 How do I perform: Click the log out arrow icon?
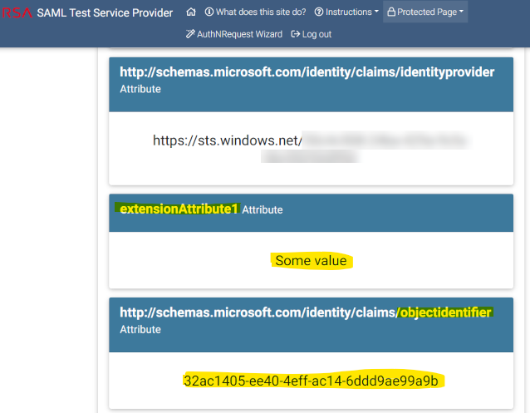point(296,34)
